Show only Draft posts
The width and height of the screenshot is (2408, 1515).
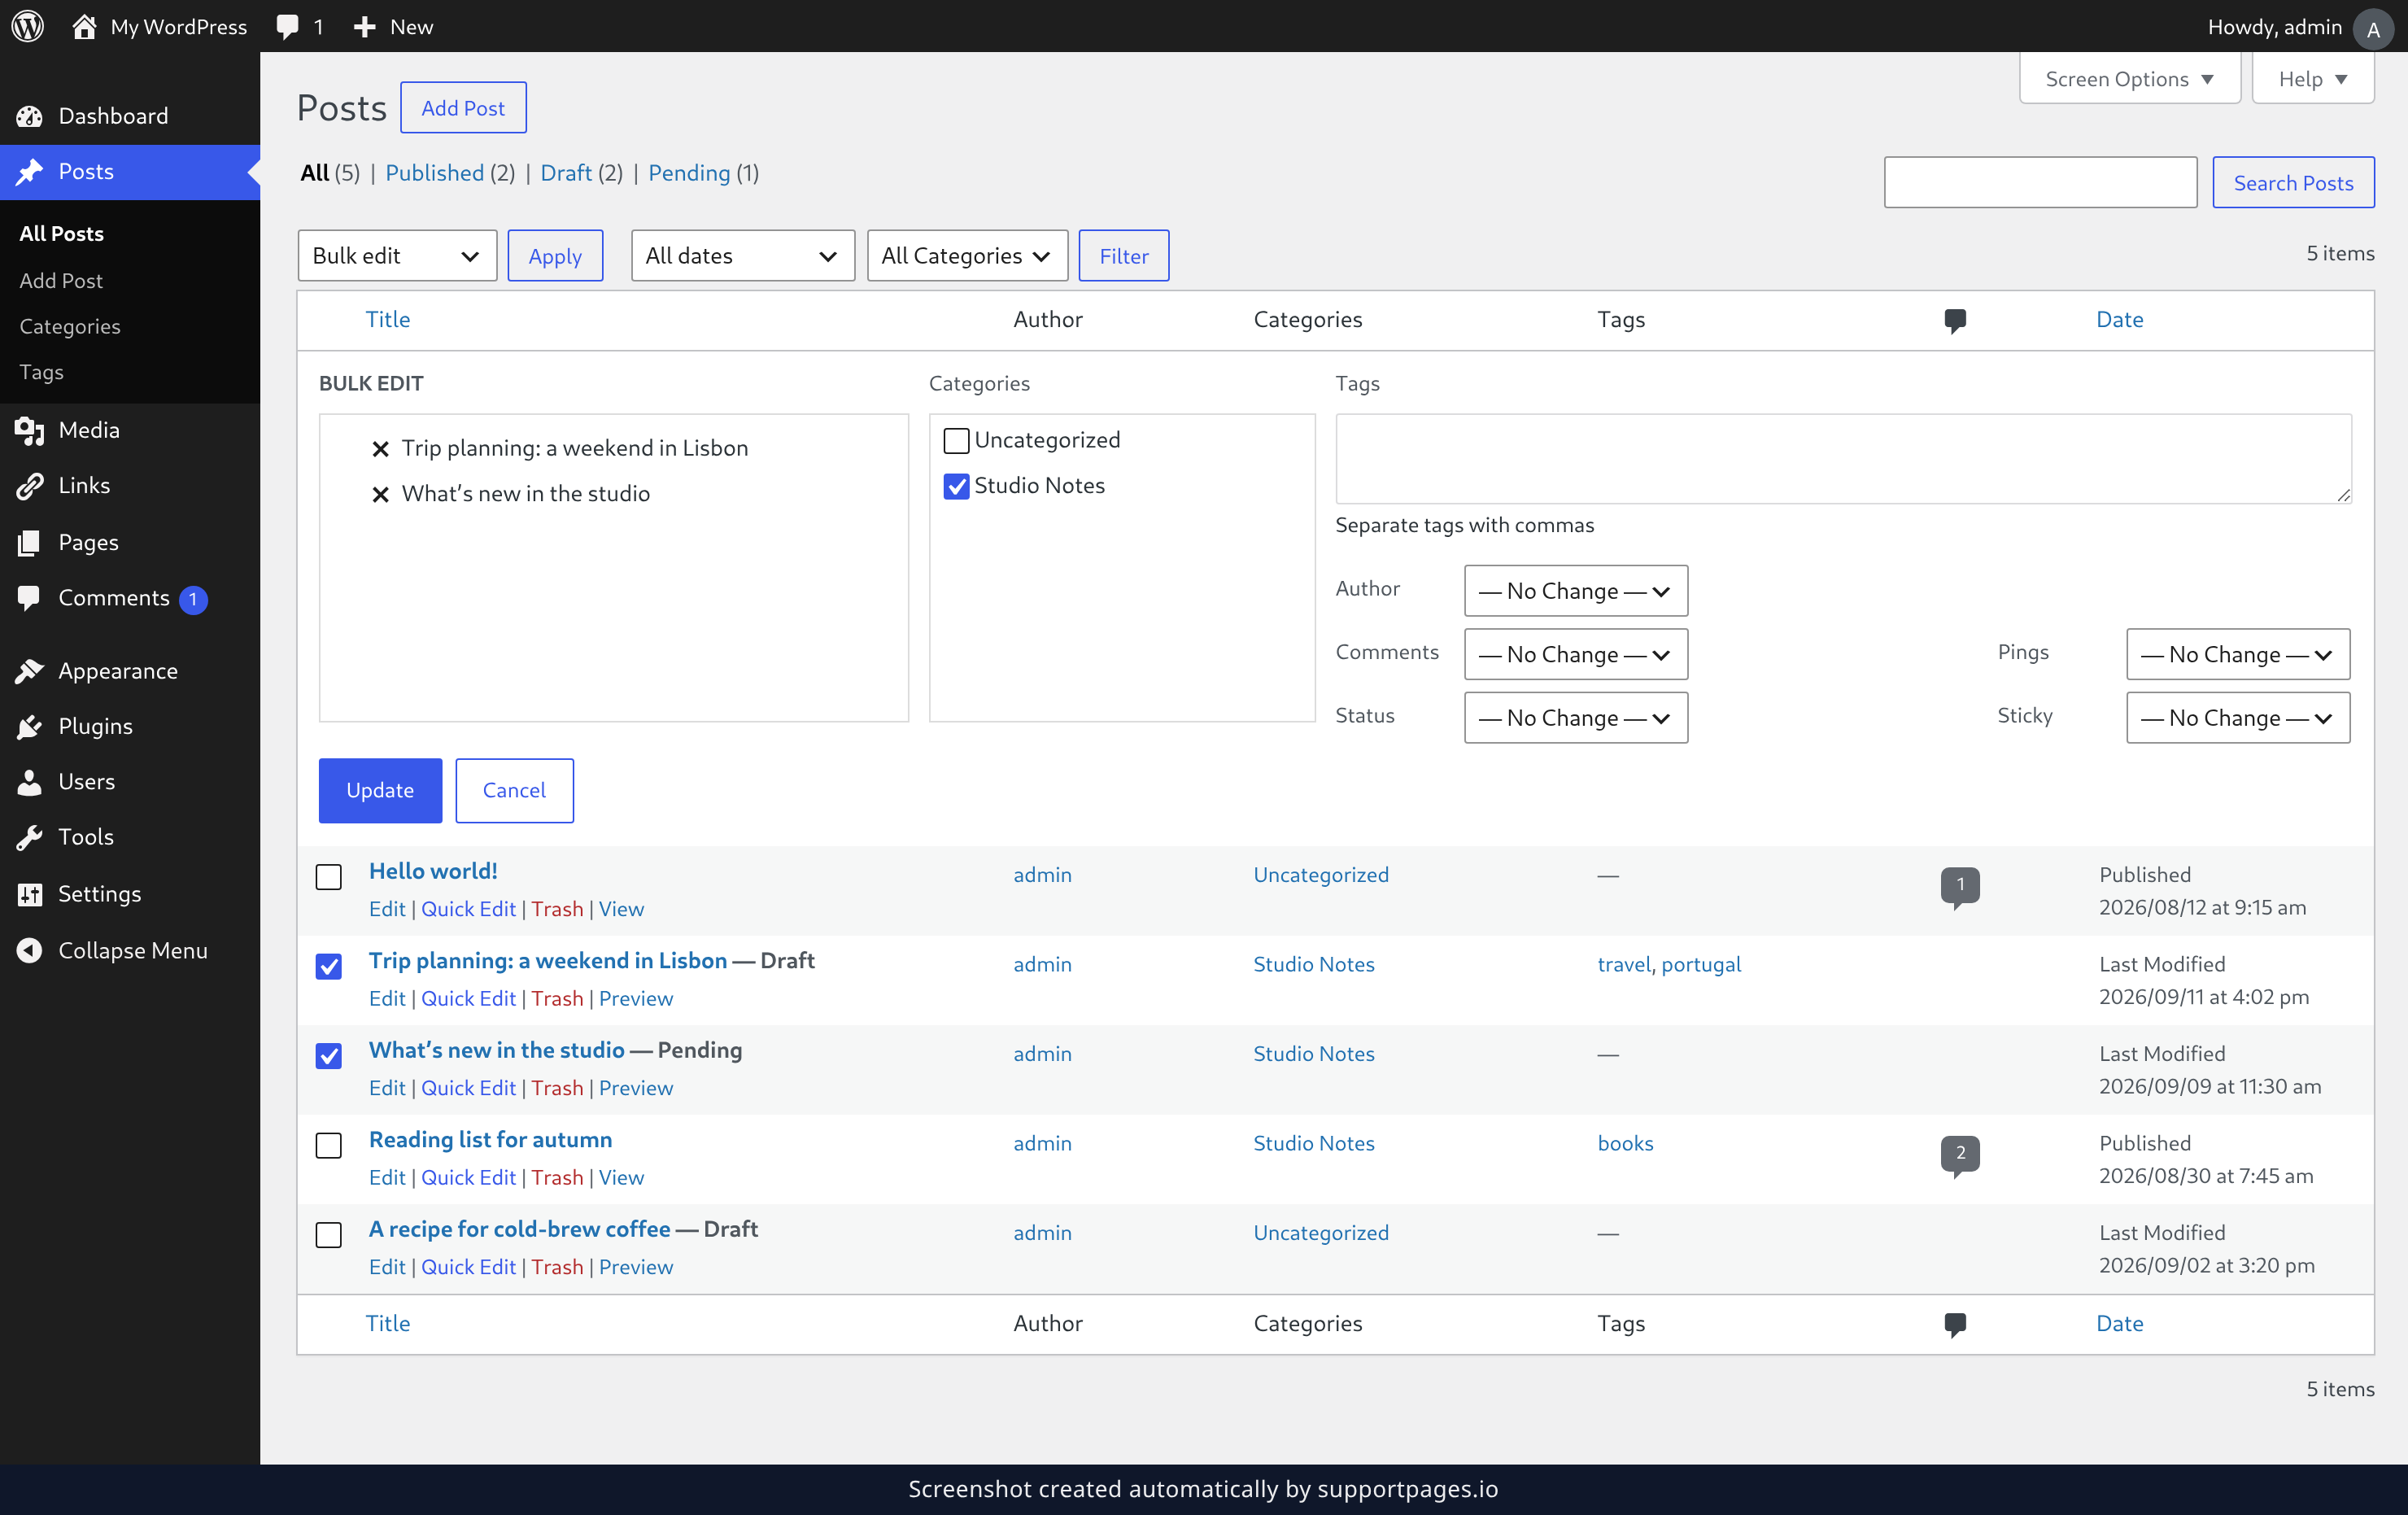tap(566, 173)
